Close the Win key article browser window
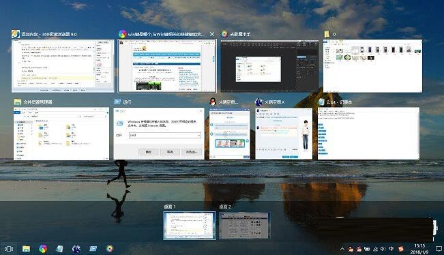Screen dimensions: 444x255 (212, 34)
